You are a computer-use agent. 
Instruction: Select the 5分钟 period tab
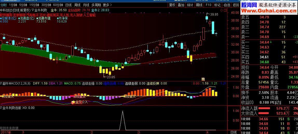(23, 5)
